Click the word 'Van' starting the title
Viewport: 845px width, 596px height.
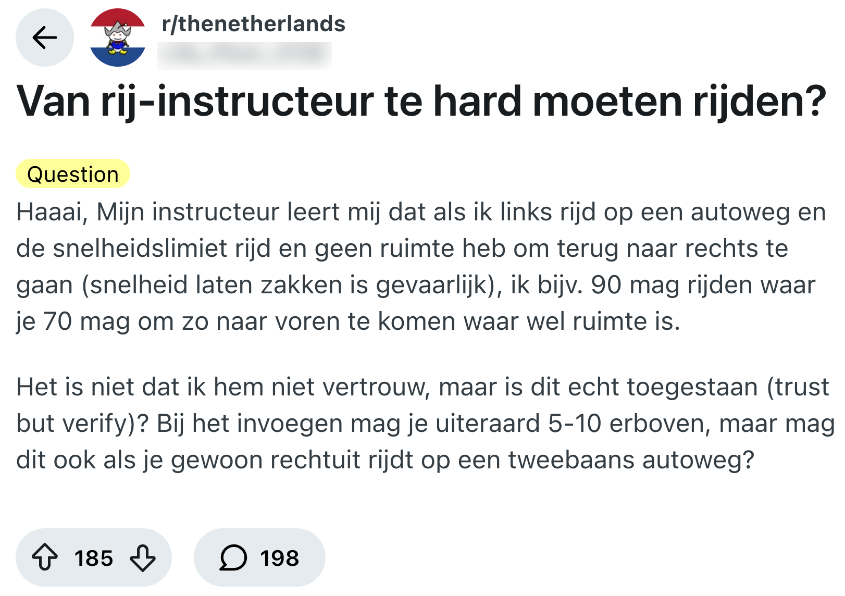54,101
